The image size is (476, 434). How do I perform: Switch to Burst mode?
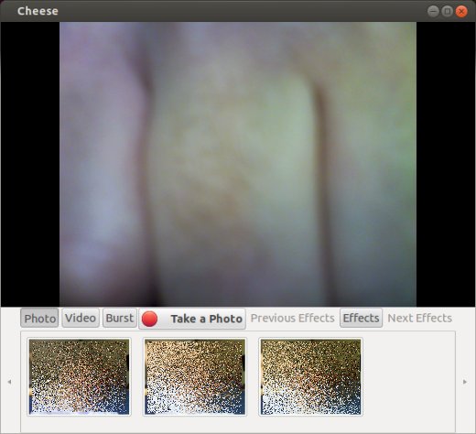point(120,319)
